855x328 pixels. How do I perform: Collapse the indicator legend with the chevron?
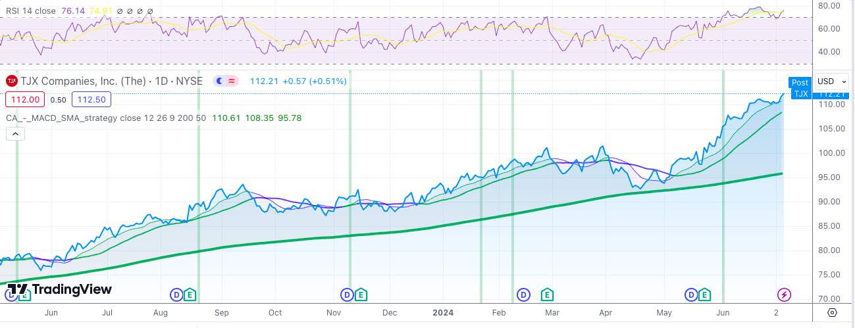point(15,133)
